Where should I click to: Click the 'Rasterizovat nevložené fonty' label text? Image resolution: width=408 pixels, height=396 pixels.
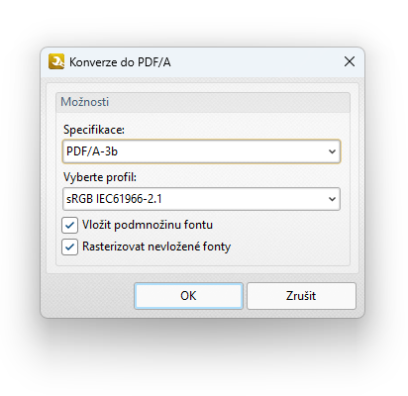pos(156,247)
